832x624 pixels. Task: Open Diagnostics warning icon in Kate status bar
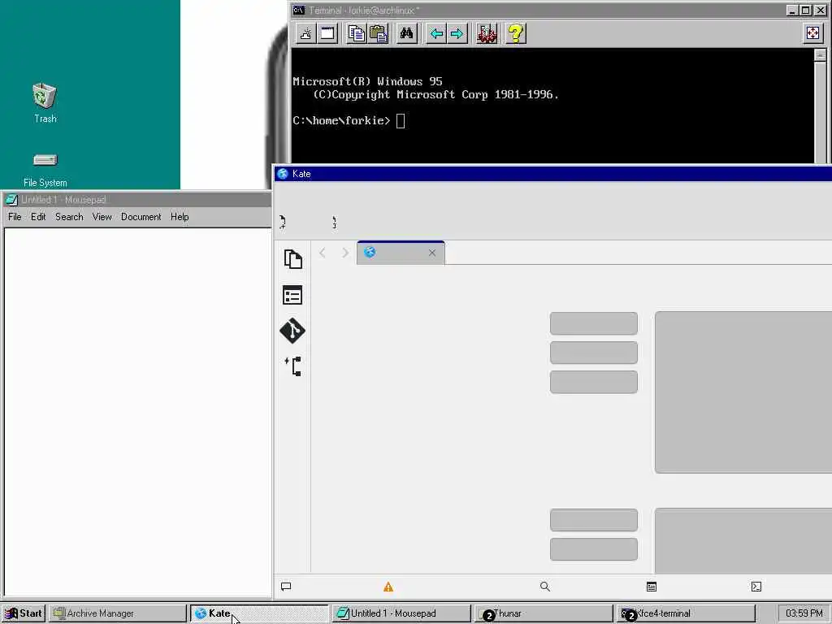click(x=388, y=587)
